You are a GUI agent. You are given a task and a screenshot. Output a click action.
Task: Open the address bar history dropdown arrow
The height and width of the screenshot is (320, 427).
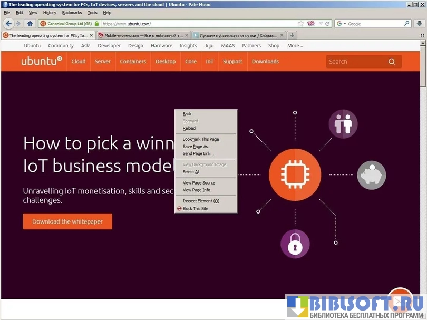click(x=321, y=24)
